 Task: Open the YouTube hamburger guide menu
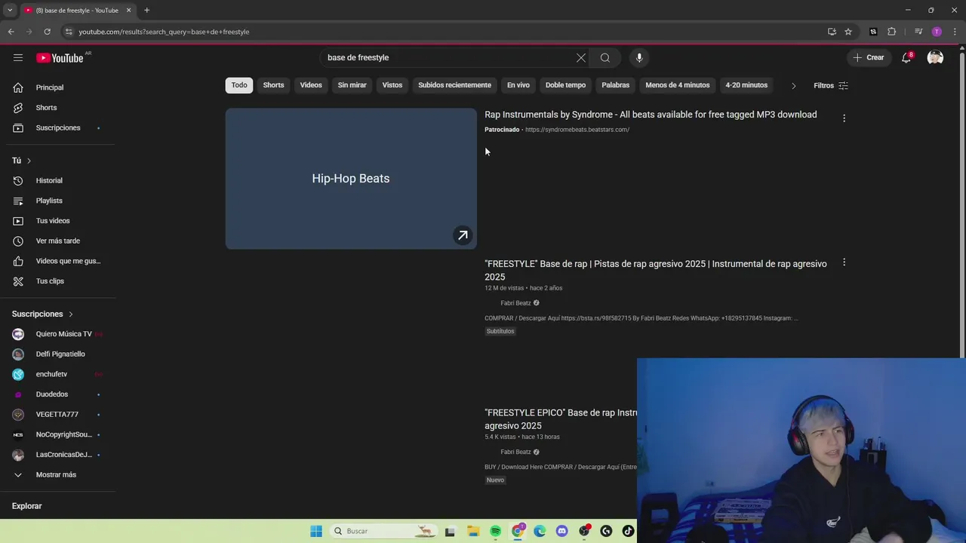coord(18,57)
